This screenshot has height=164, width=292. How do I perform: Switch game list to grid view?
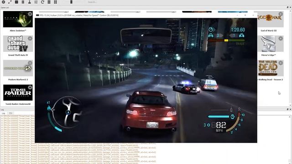click(x=56, y=2)
